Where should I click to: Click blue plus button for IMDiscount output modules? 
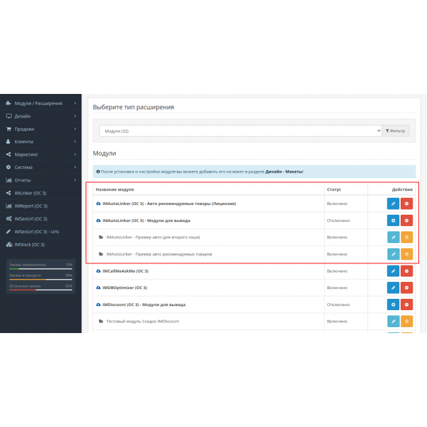point(393,305)
